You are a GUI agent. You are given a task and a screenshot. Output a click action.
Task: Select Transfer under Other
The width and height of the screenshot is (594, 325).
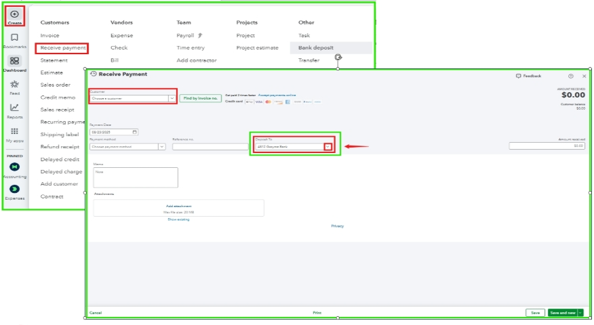tap(309, 60)
